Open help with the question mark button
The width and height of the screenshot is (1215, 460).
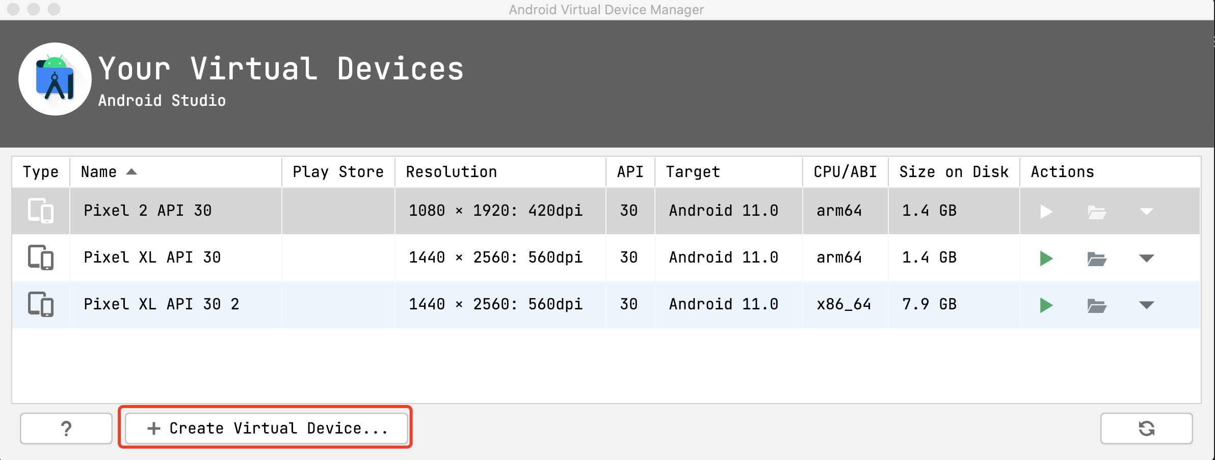point(66,428)
